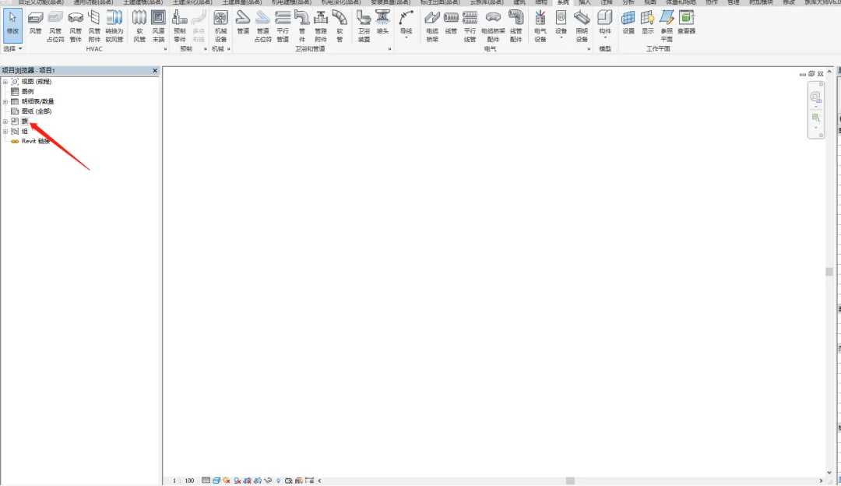Open HVAC panel settings launcher arrow

click(165, 49)
